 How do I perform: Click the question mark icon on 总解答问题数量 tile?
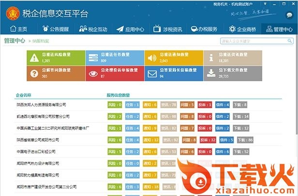pyautogui.click(x=34, y=74)
